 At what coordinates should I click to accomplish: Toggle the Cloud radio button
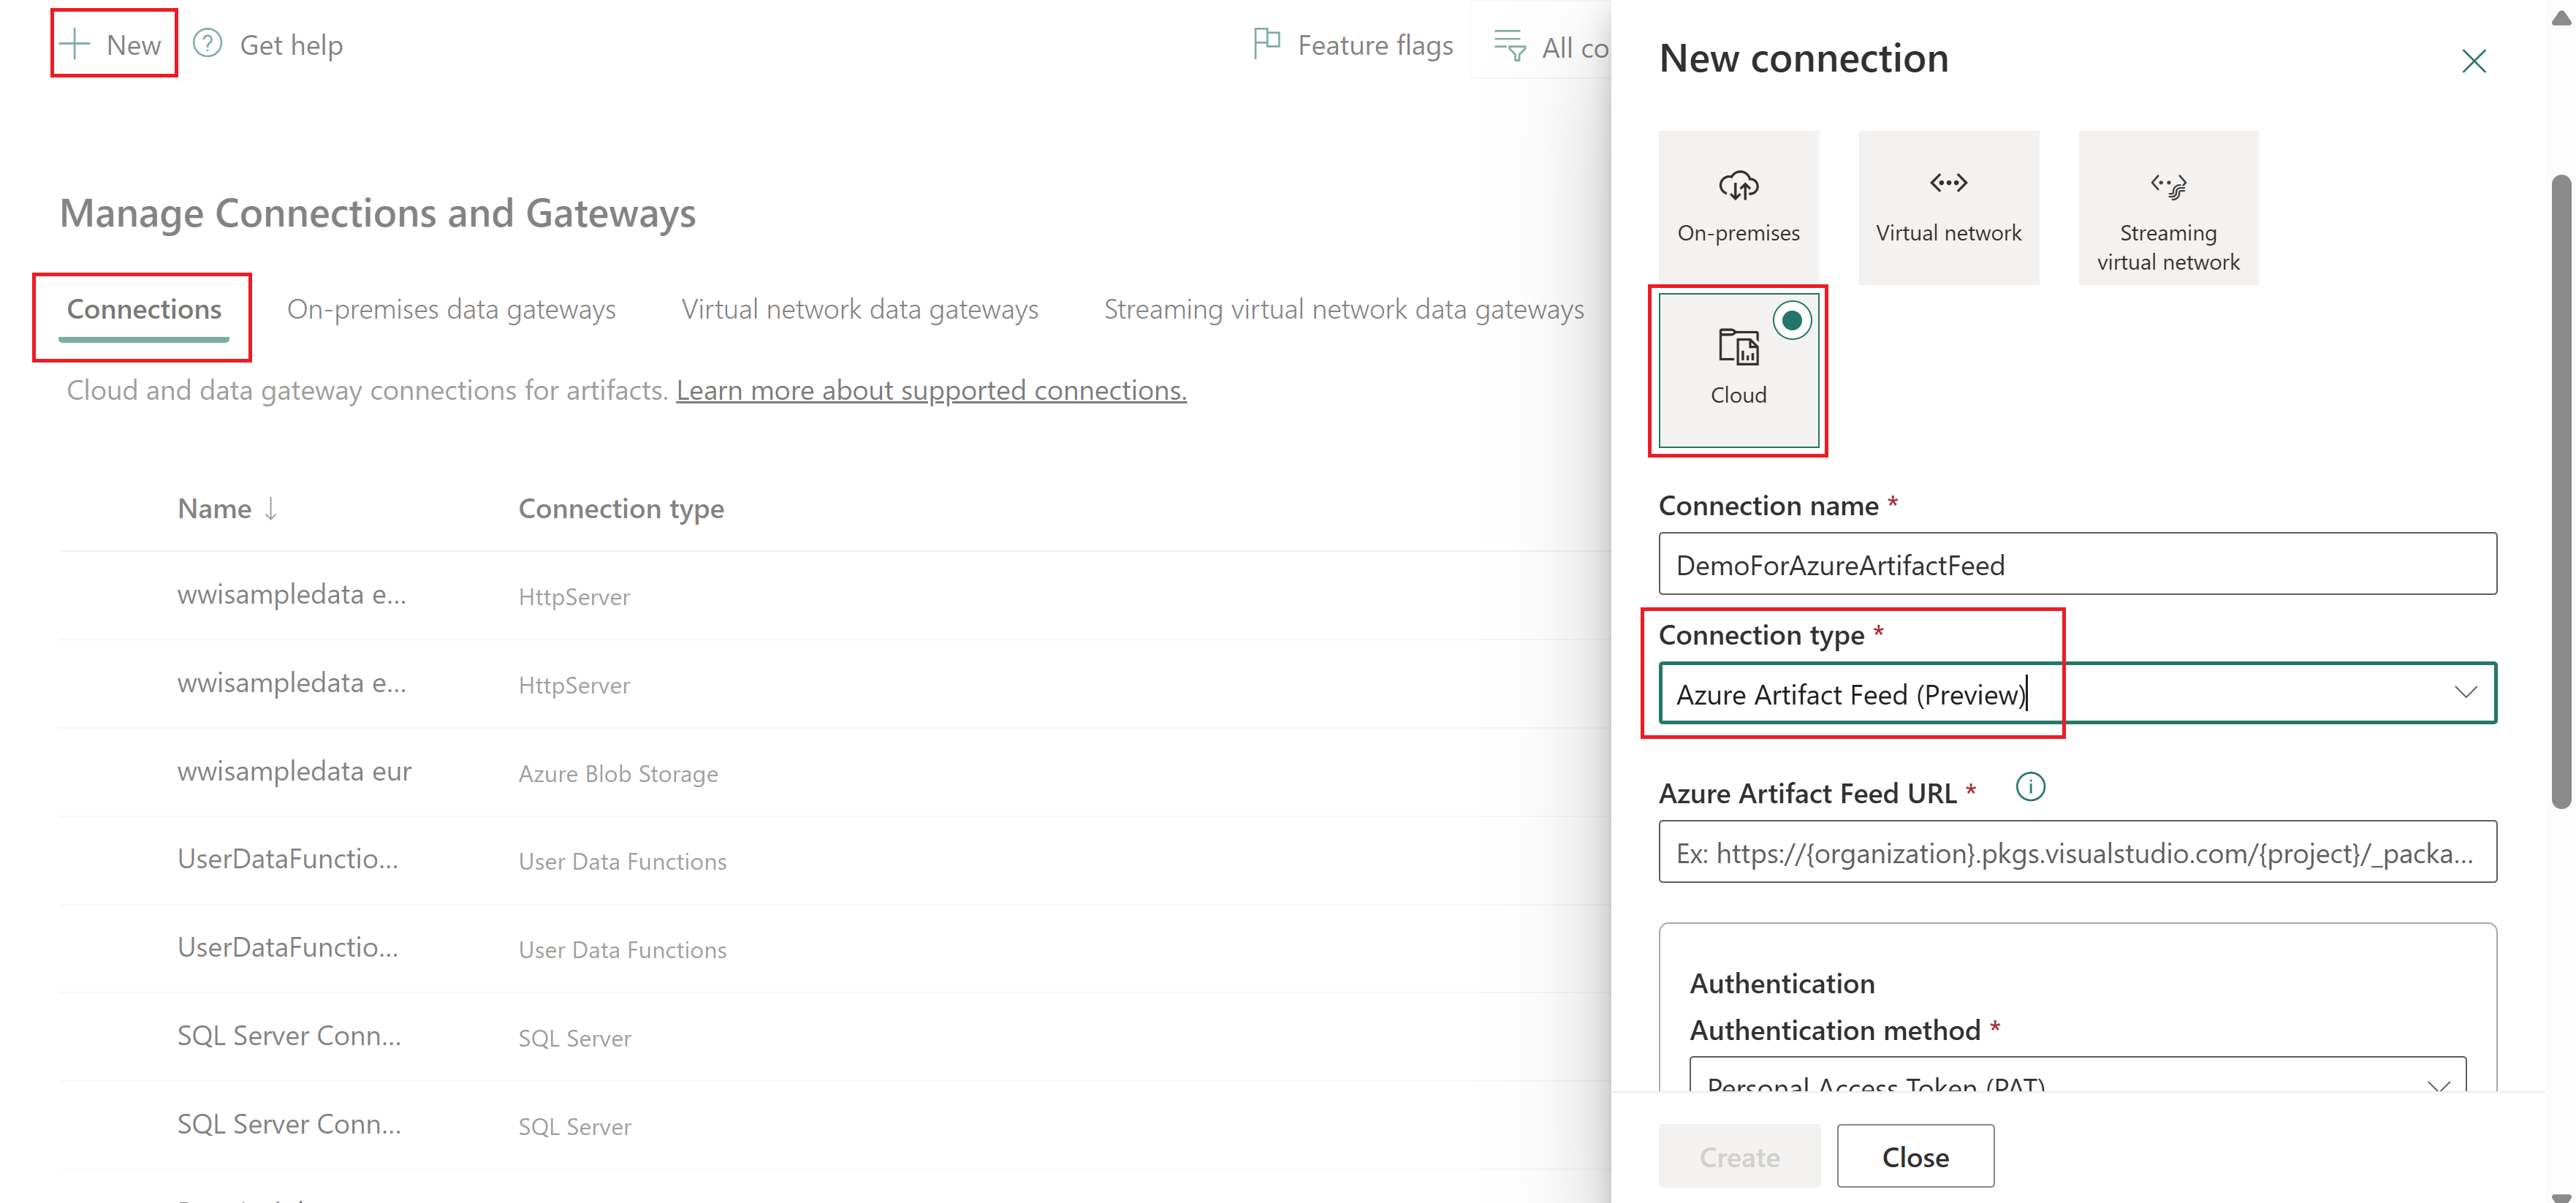pos(1792,321)
